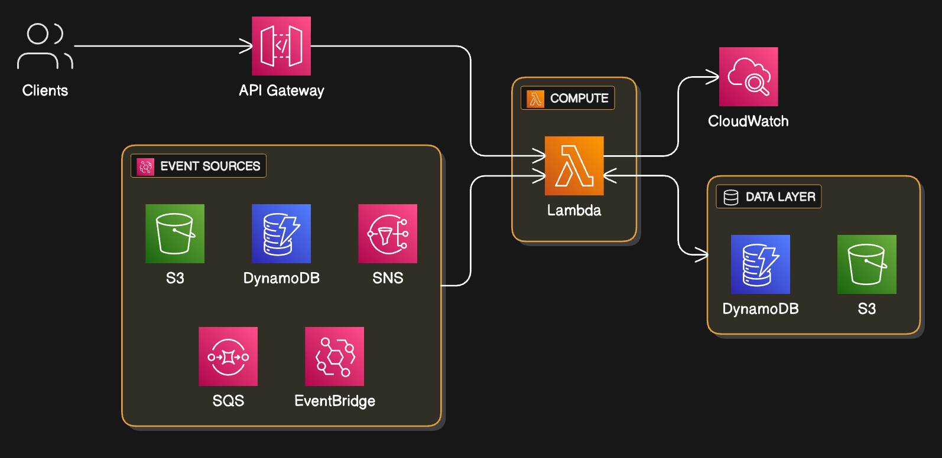Click the DATA LAYER group title
Image resolution: width=942 pixels, height=458 pixels.
click(x=780, y=197)
